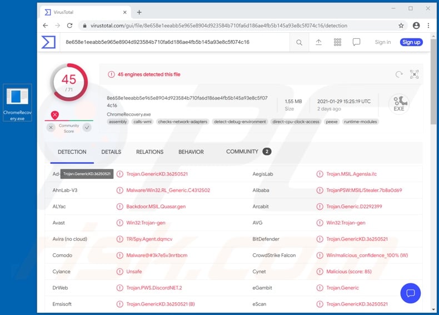Click TrojanPSW:MSIL/Stealer.7b8a0d69 detection
This screenshot has width=439, height=315.
tap(364, 191)
